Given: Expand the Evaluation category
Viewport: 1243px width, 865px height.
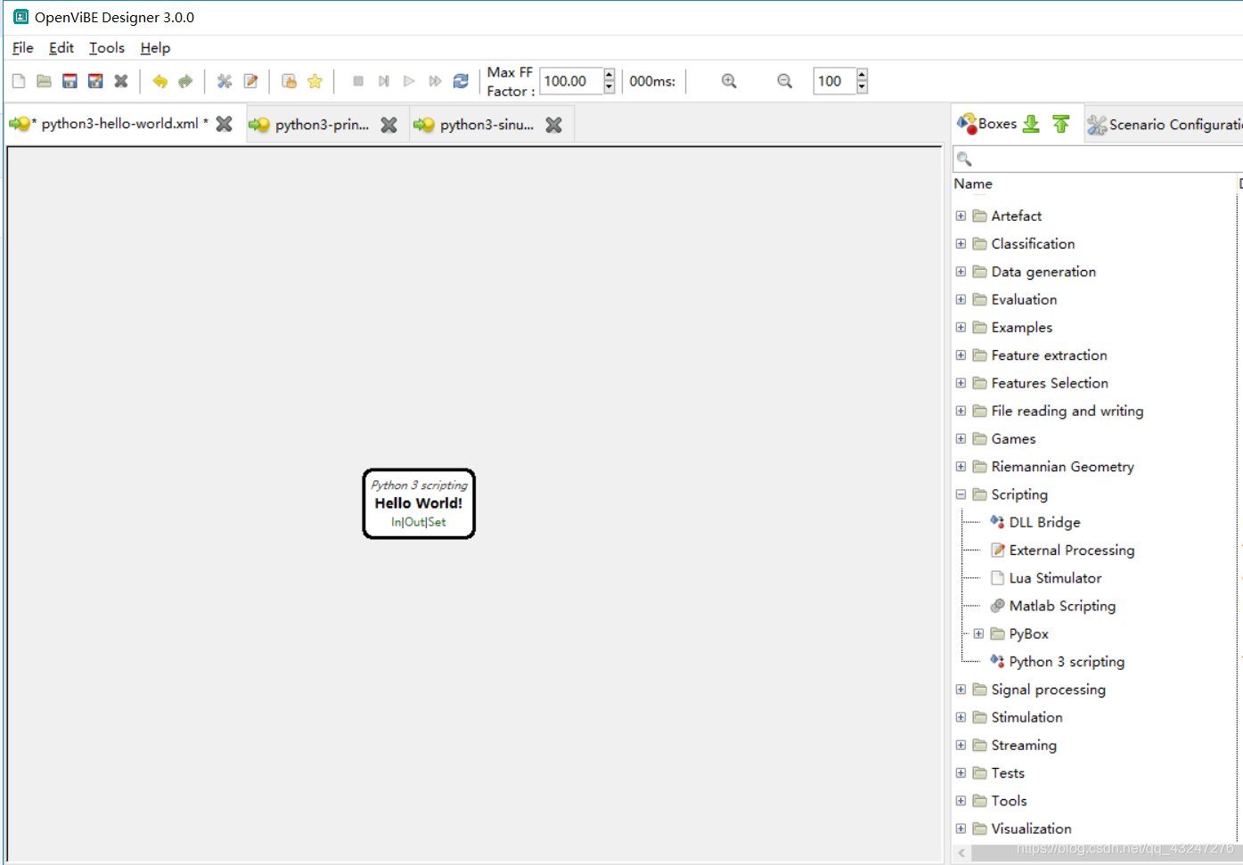Looking at the screenshot, I should coord(961,299).
